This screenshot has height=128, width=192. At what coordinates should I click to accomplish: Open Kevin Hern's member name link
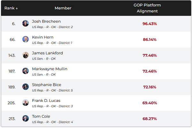[x=43, y=37]
